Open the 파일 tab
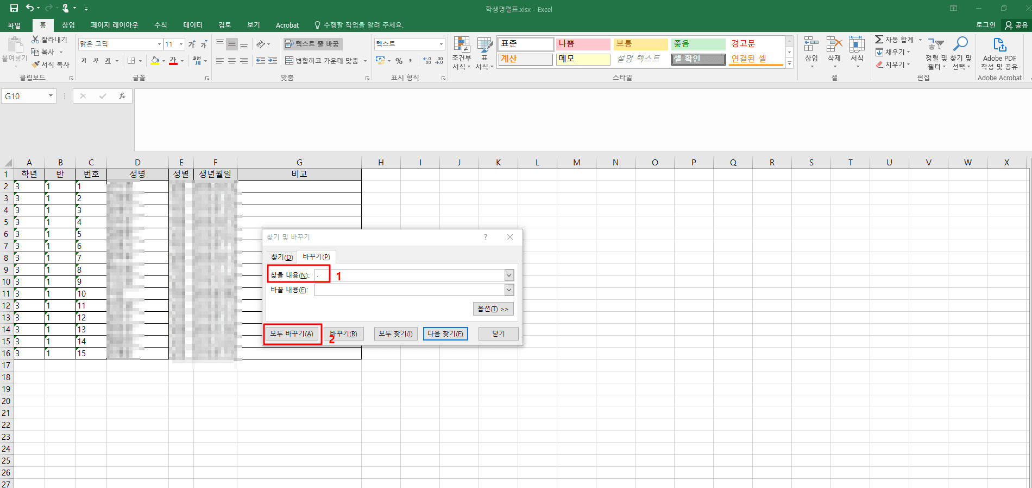The width and height of the screenshot is (1032, 488). coord(14,25)
